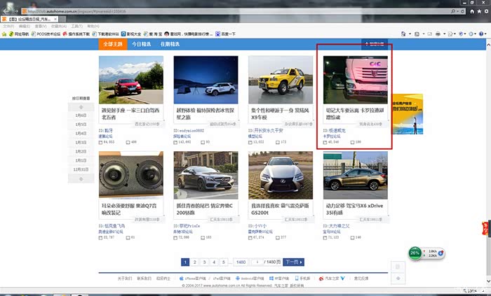Click the up arrow above the date list
The height and width of the screenshot is (296, 491).
[81, 106]
